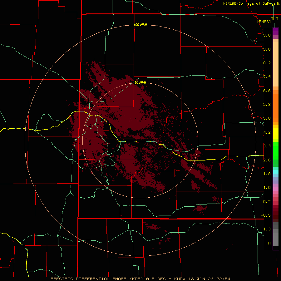Image resolution: width=281 pixels, height=281 pixels.
Task: Click the cyan color bar segment
Action: 276,172
